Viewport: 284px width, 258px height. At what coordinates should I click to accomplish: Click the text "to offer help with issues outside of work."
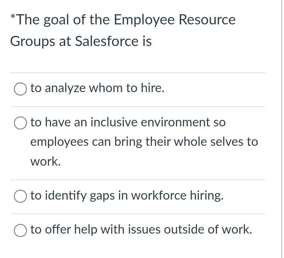[141, 230]
